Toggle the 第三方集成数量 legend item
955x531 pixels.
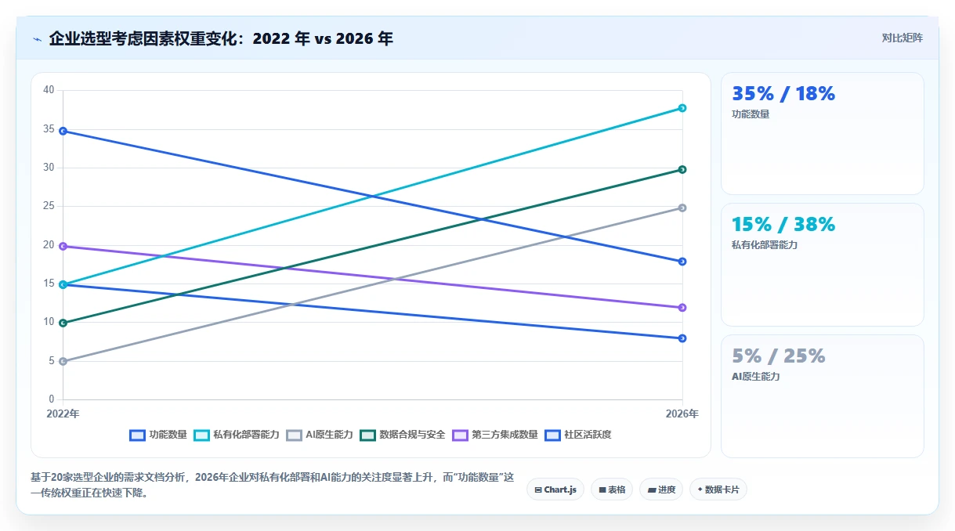tap(495, 435)
